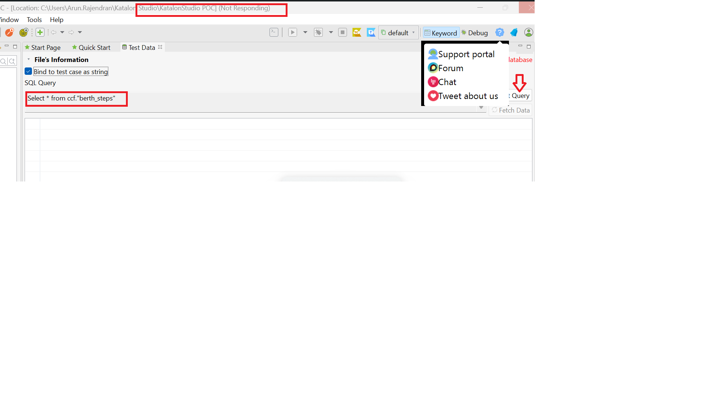Expand the Run button dropdown arrow
The image size is (705, 396).
[x=305, y=32]
